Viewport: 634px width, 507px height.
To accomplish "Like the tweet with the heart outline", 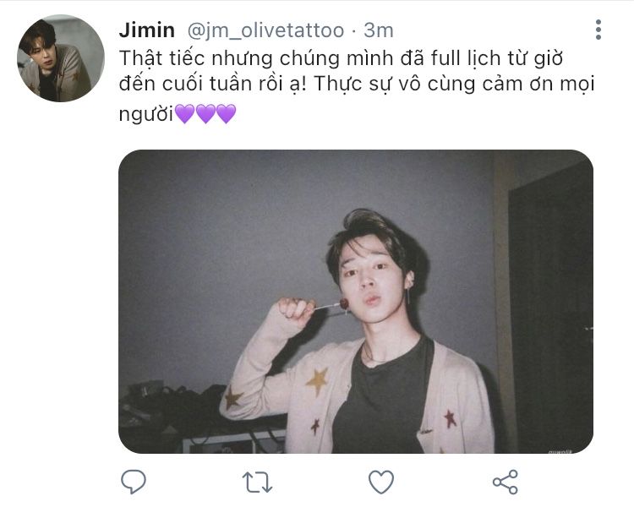I will 381,482.
